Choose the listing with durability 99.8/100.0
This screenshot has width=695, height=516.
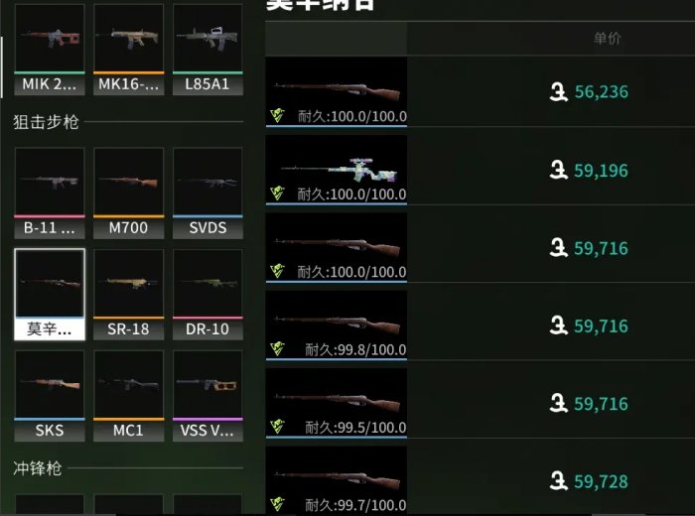[x=480, y=325]
